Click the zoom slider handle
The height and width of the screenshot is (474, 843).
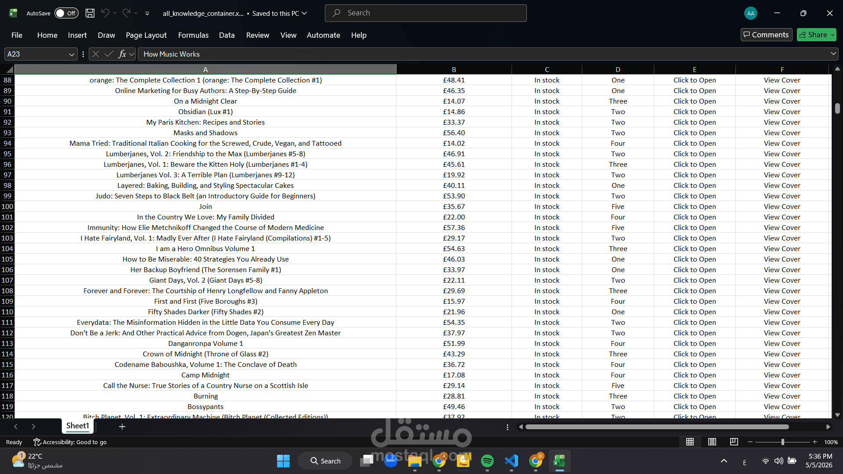[x=782, y=442]
